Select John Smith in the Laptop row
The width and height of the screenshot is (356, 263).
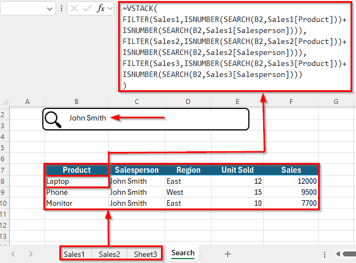pos(137,181)
